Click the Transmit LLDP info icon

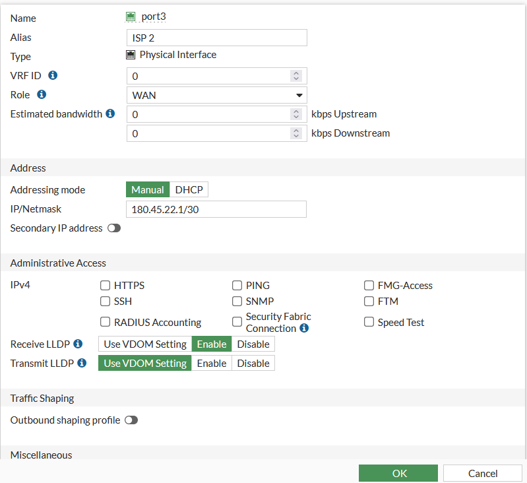(82, 363)
